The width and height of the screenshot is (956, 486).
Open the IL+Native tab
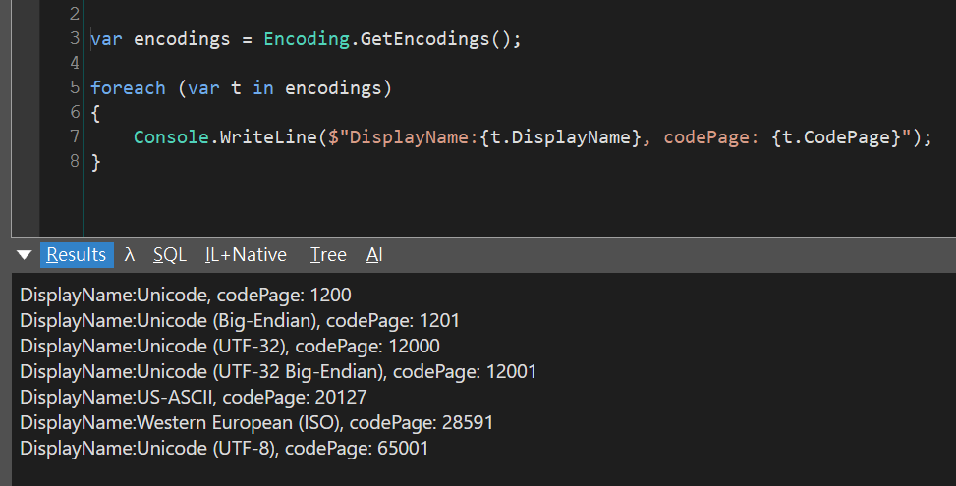pos(246,254)
